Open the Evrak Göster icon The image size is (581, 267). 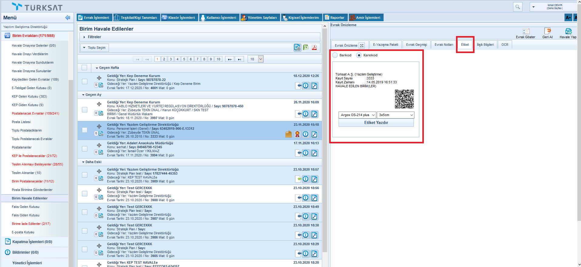[x=526, y=32]
